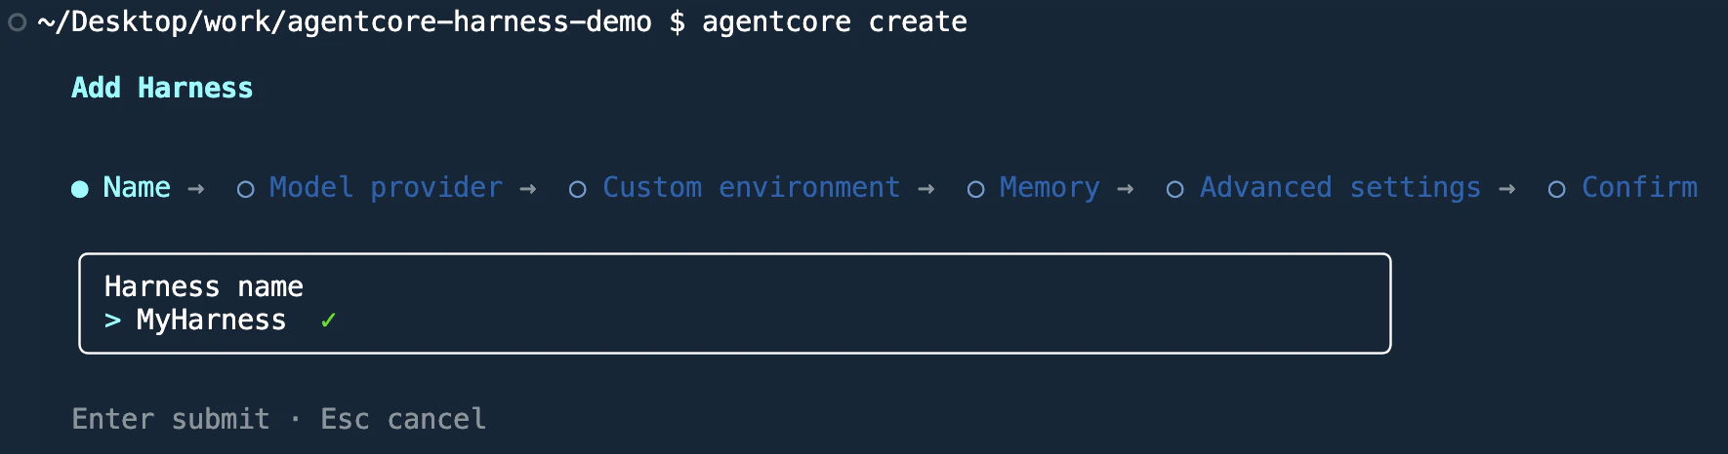Click the arrow after the Name step
This screenshot has height=454, width=1728.
coord(196,189)
